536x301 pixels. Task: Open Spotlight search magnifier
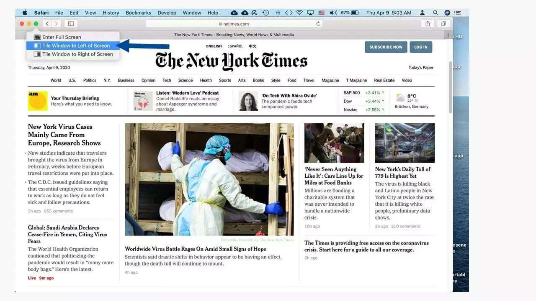point(435,13)
